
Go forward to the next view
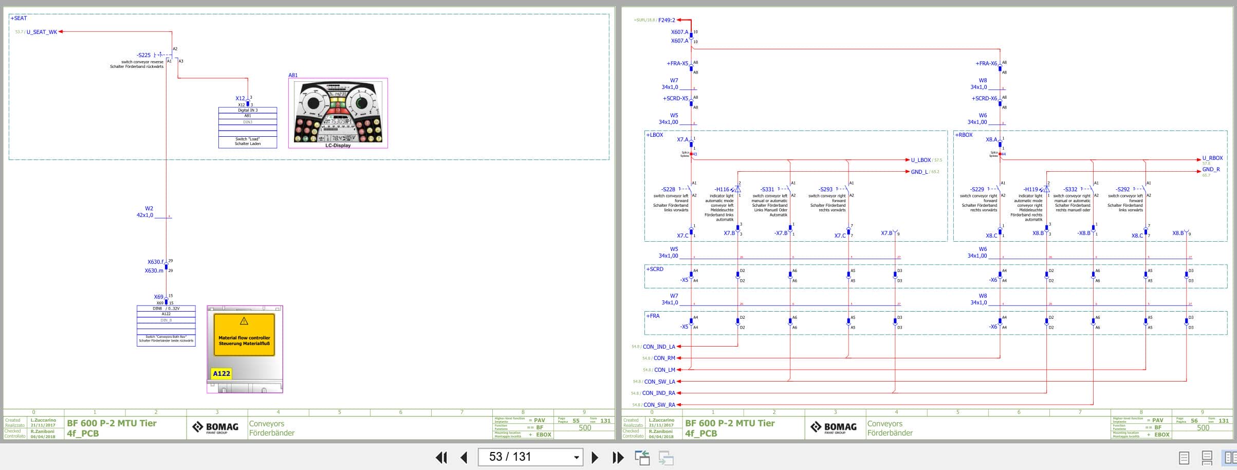[666, 458]
